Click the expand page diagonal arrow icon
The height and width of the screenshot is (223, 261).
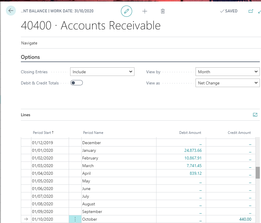pyautogui.click(x=259, y=11)
